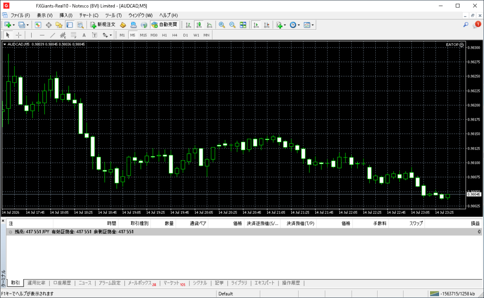Viewport: 484px width, 298px height.
Task: Select the crosshair cursor tool
Action: click(18, 35)
